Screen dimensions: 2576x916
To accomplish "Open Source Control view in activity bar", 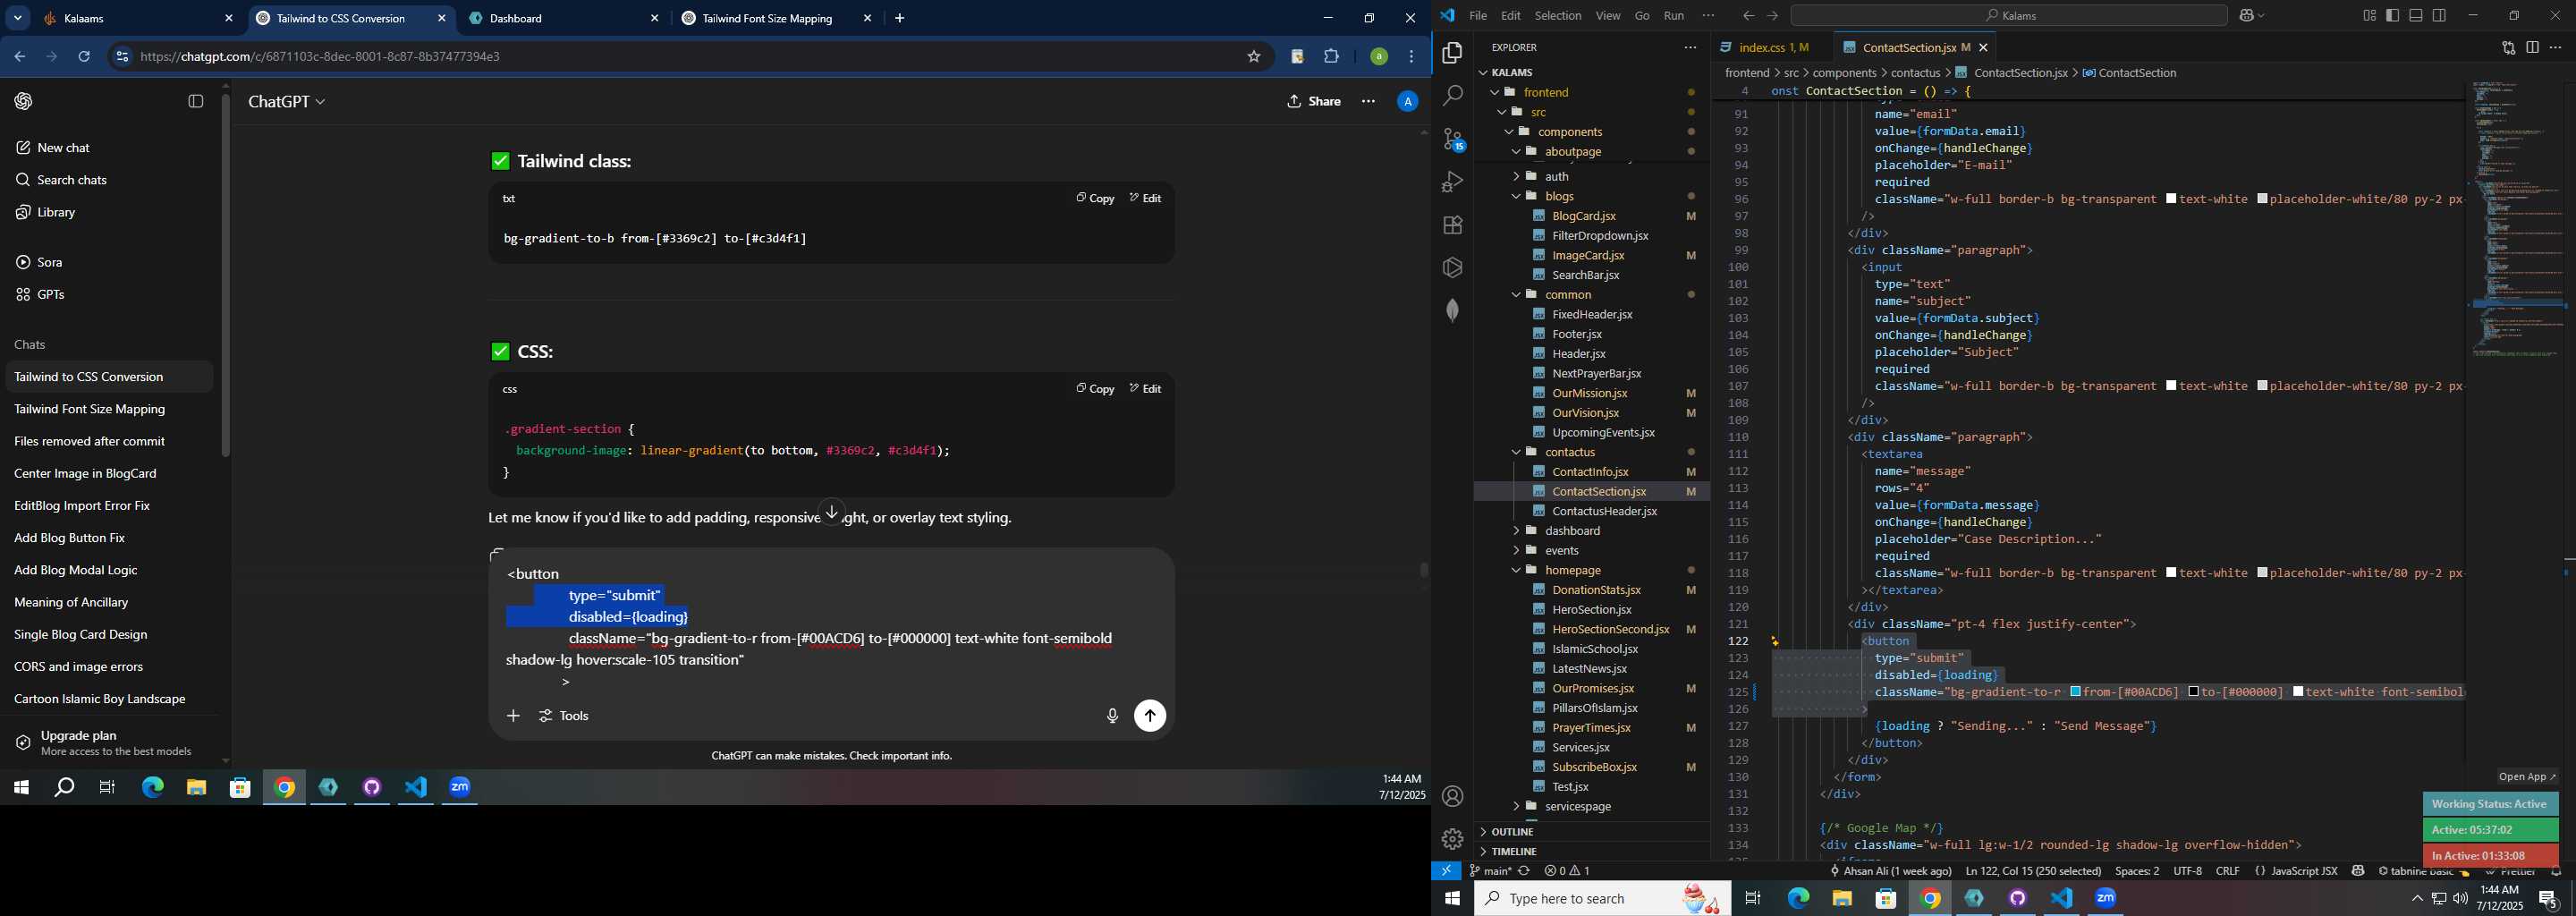I will point(1453,139).
